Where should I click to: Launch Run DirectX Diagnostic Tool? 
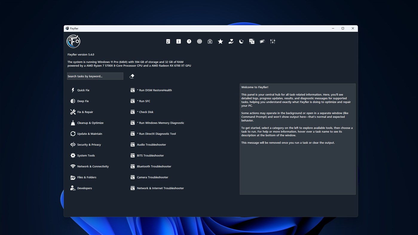point(153,134)
